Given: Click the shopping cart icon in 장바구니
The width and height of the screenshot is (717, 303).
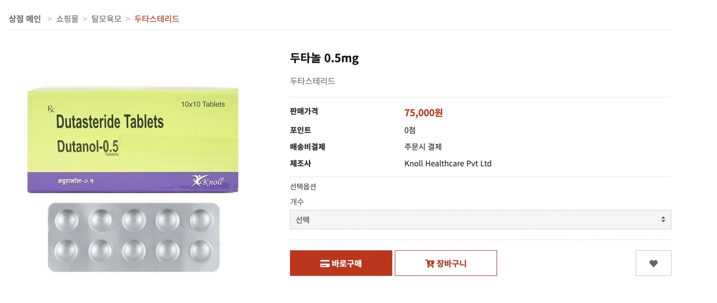Looking at the screenshot, I should (429, 264).
